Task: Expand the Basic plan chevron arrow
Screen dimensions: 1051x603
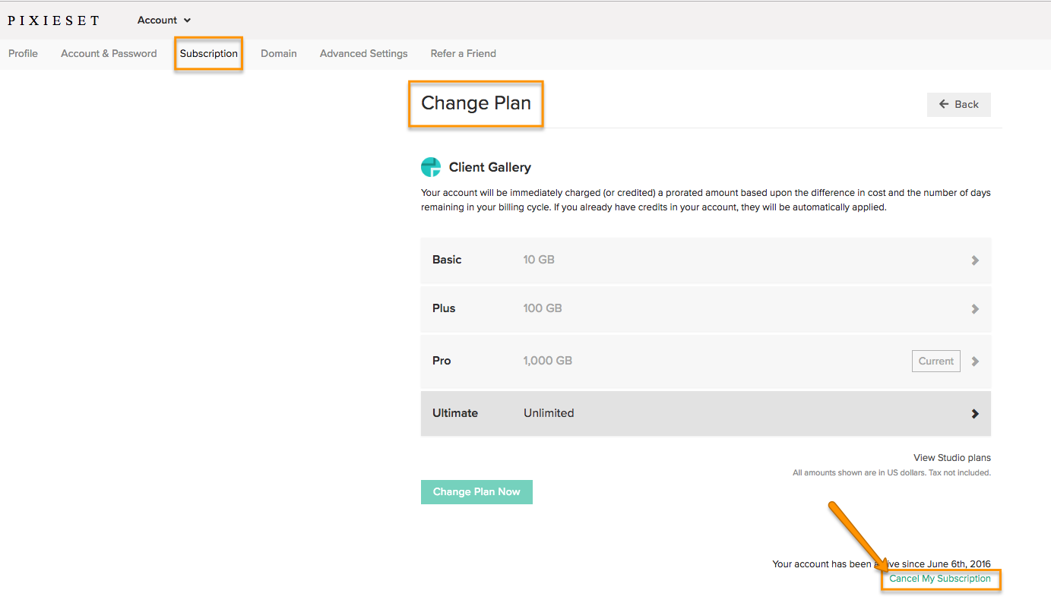Action: [975, 260]
